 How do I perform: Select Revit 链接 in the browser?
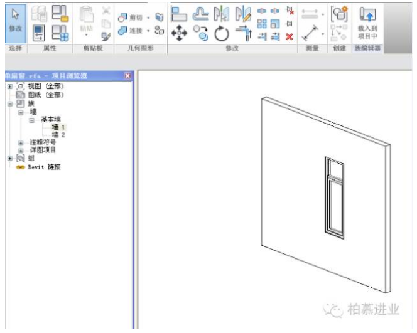44,167
